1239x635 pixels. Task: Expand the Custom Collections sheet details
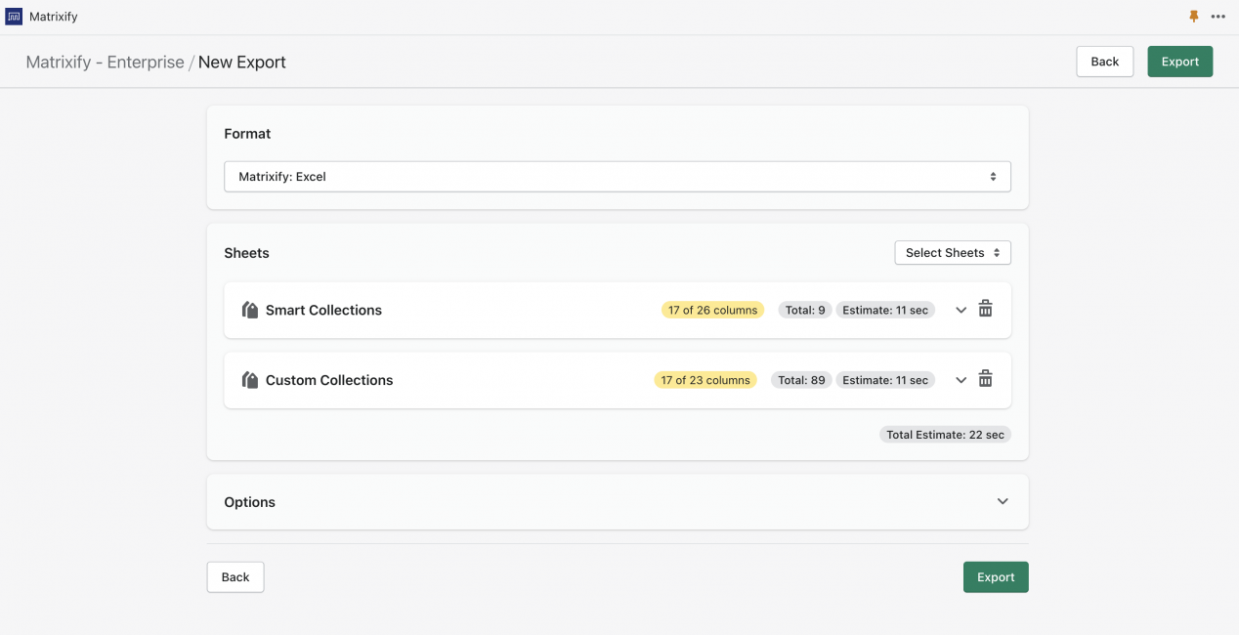click(961, 379)
